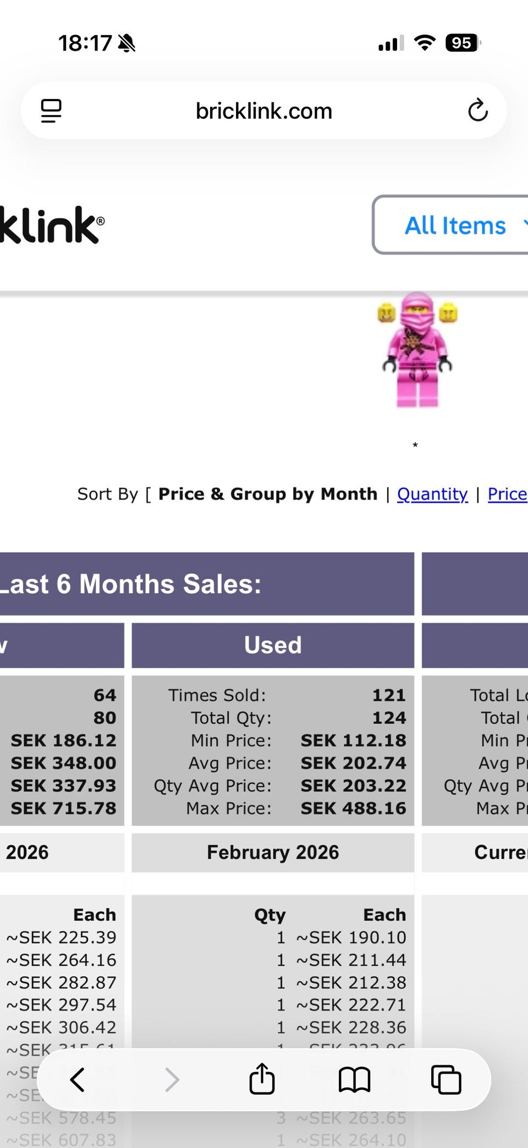Image resolution: width=528 pixels, height=1148 pixels.
Task: Select Price & Group by Month sort
Action: pos(268,494)
